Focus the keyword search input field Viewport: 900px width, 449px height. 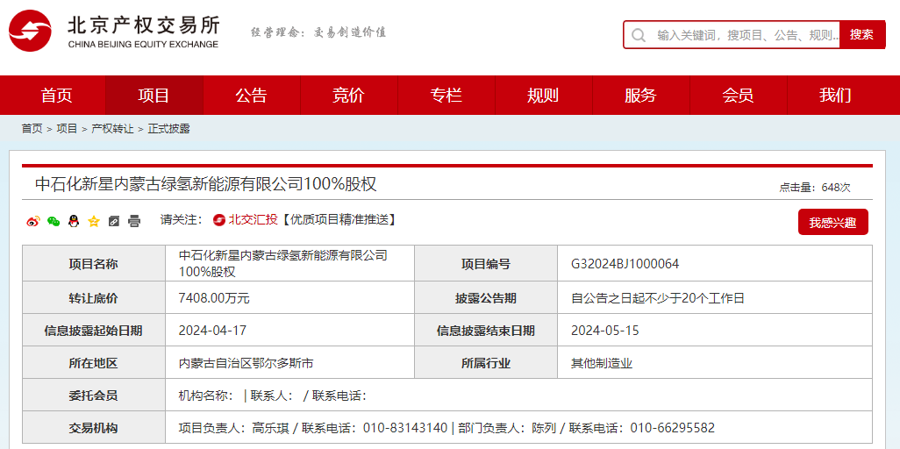point(746,35)
